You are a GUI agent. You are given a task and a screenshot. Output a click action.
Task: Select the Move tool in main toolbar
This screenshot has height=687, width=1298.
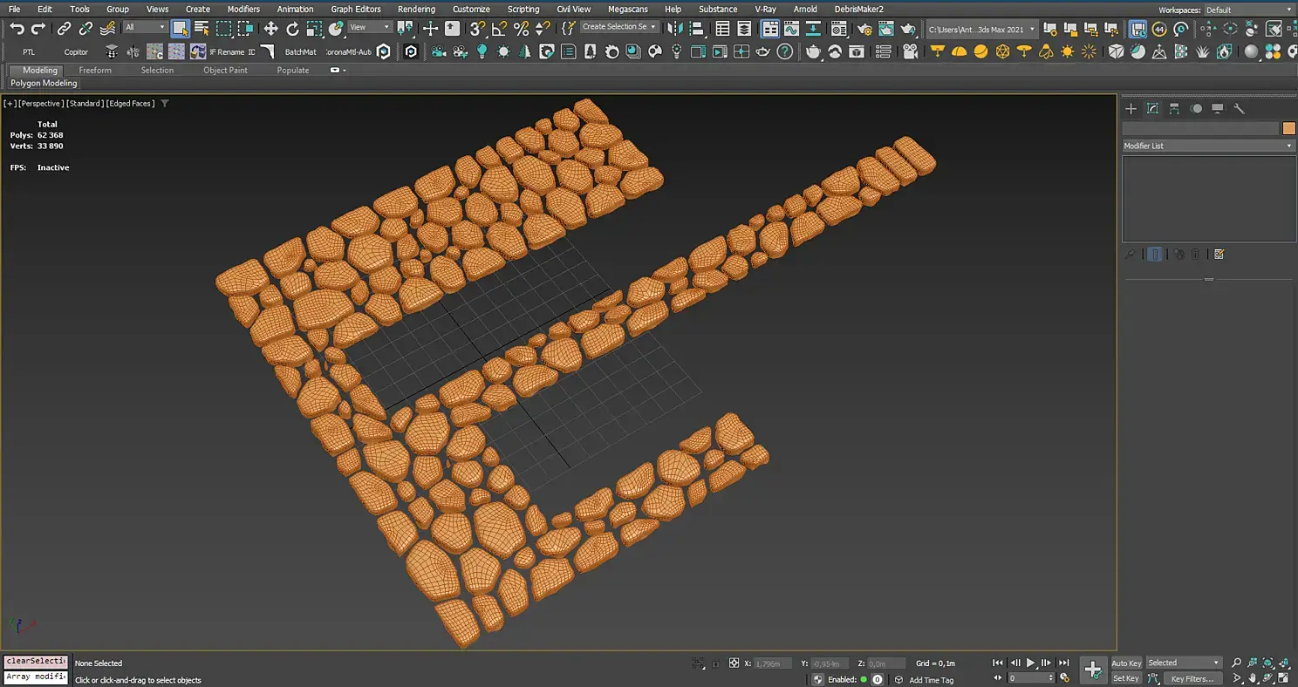[x=270, y=29]
